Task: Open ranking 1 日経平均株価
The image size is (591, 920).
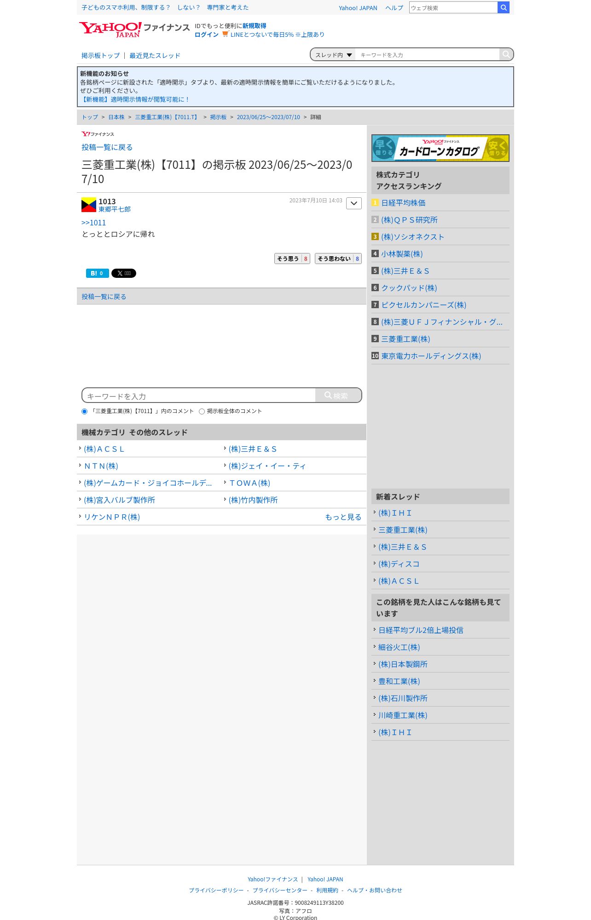Action: click(403, 203)
